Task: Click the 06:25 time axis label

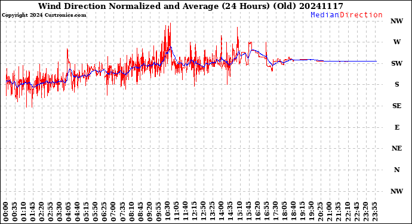Action: [104, 211]
